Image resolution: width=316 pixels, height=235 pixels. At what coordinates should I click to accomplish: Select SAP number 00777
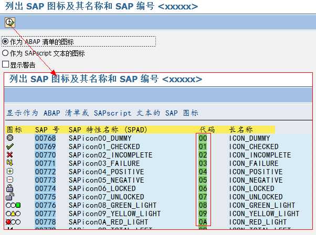[45, 214]
